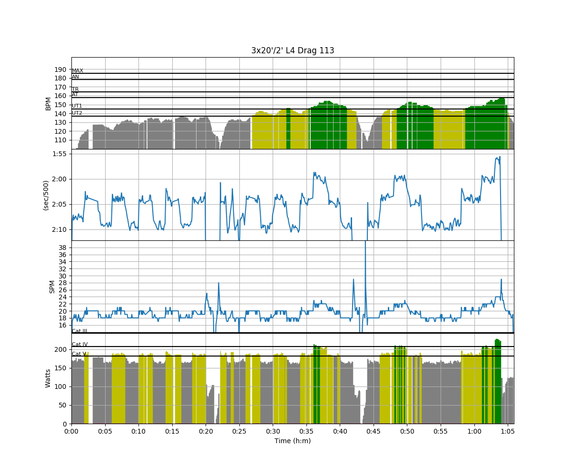Click the SPM y-axis label
This screenshot has height=476, width=571.
point(52,287)
